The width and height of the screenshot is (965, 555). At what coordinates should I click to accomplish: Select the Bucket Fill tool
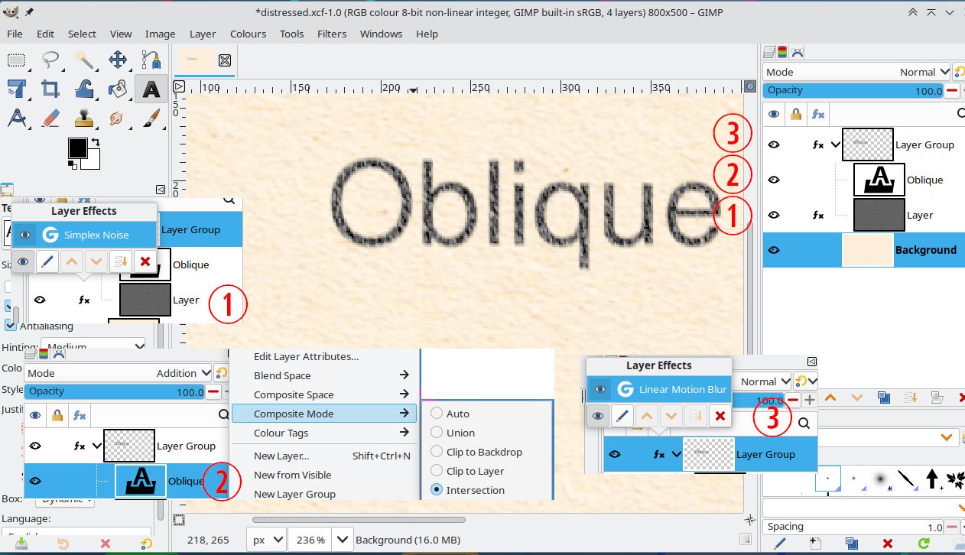(x=118, y=89)
